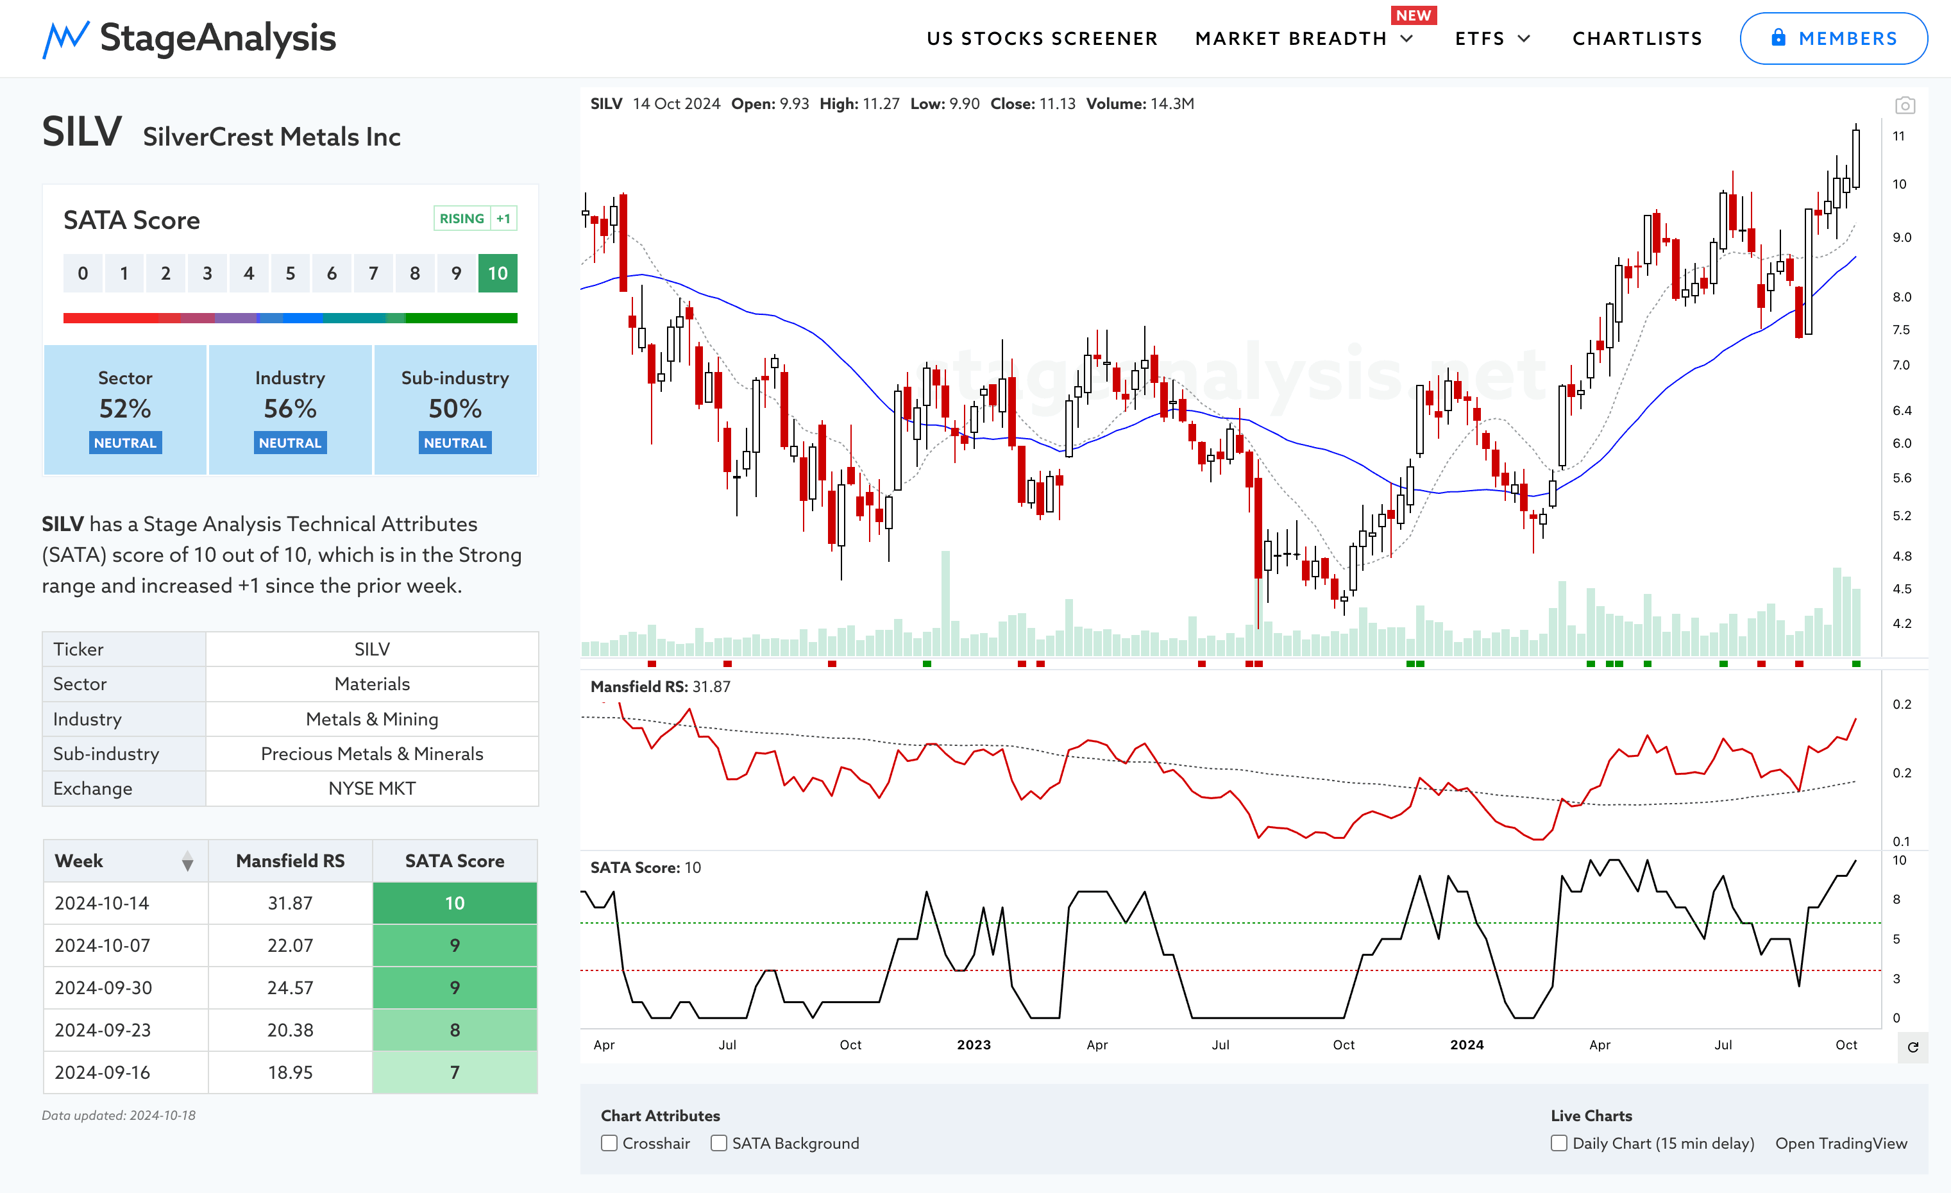Viewport: 1951px width, 1193px height.
Task: Enable the SATA Background checkbox
Action: 718,1143
